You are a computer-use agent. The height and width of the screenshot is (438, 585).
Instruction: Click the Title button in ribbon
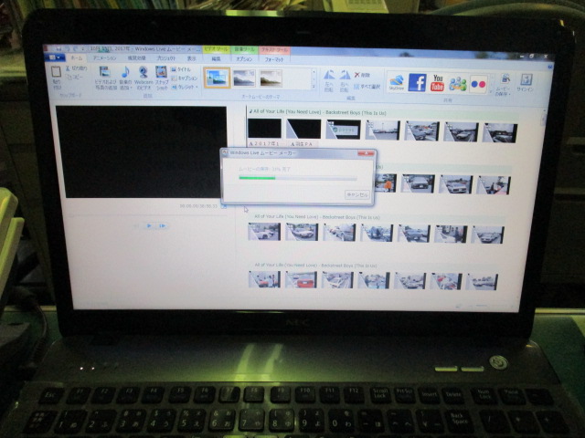click(x=183, y=68)
